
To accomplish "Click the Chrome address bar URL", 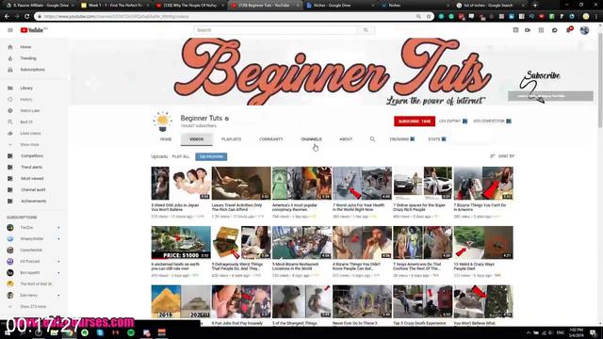I will pyautogui.click(x=117, y=17).
